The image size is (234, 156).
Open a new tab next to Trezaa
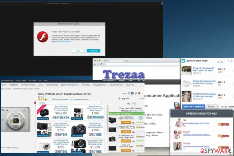pyautogui.click(x=126, y=61)
